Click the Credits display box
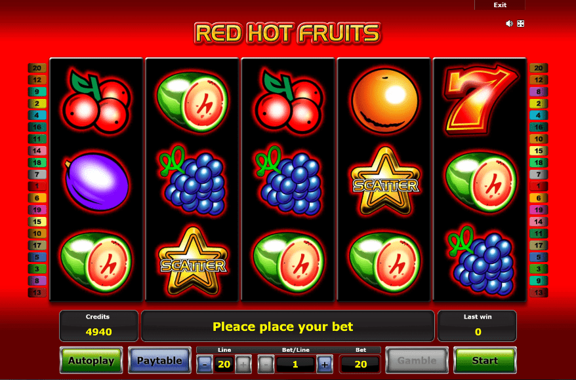576x380 pixels. click(98, 326)
